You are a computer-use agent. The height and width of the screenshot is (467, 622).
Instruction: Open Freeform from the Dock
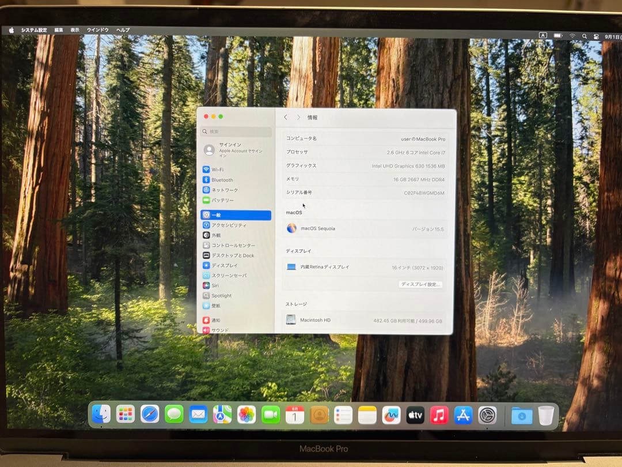391,415
